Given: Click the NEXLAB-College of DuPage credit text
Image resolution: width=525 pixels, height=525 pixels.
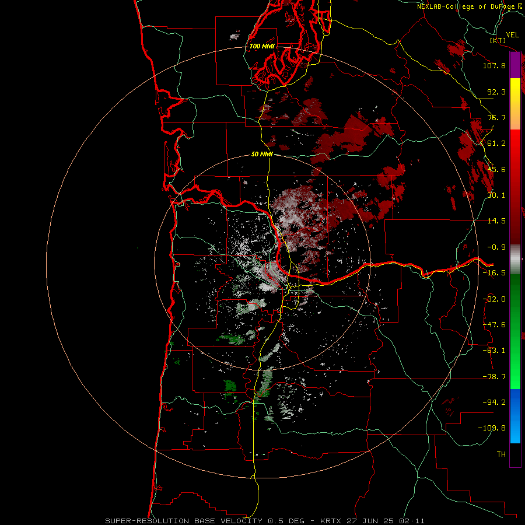Looking at the screenshot, I should (x=471, y=6).
